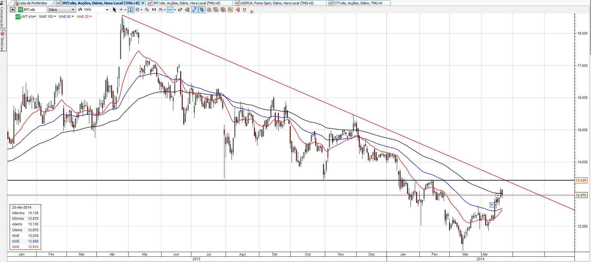Image resolution: width=591 pixels, height=262 pixels.
Task: Click the red alert signal icon
Action: point(237,10)
